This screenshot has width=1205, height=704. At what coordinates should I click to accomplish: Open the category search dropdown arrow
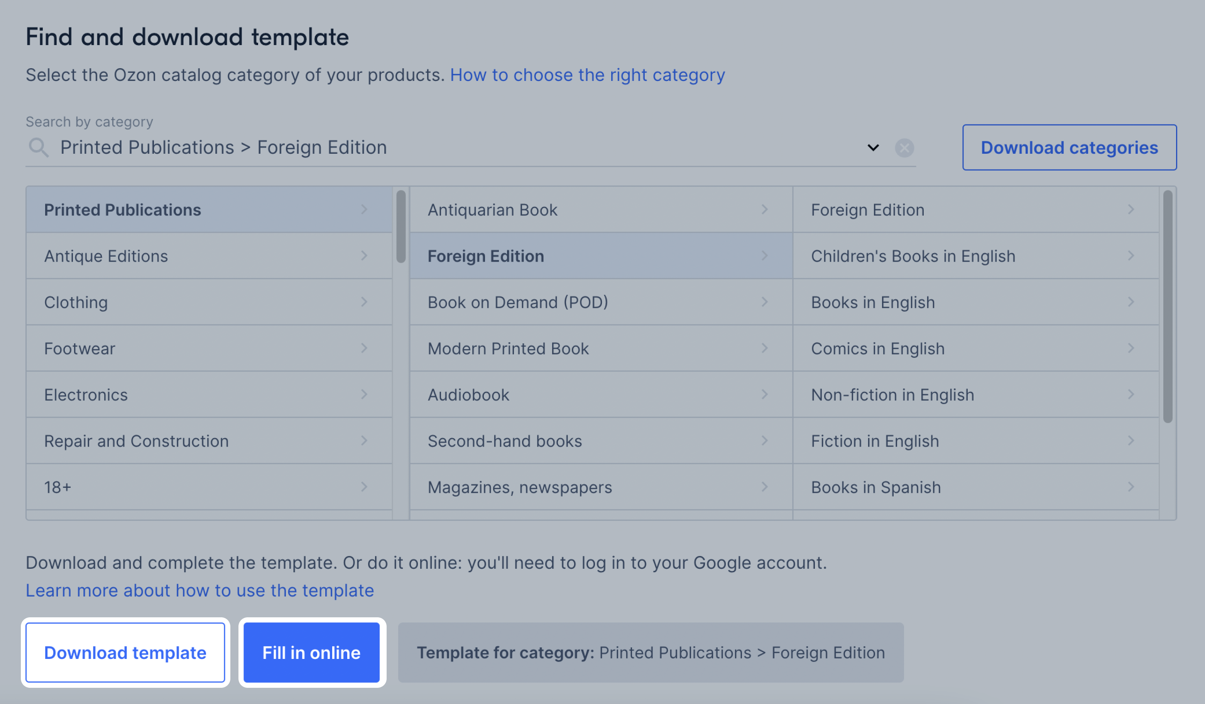[873, 148]
